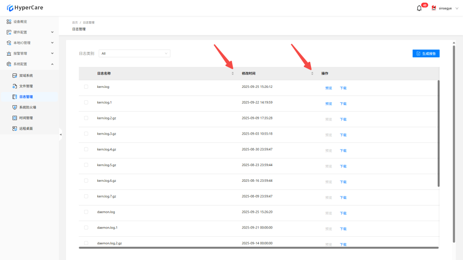Screen dimensions: 463x260
Task: Open 系统防火墙 shield icon
Action: tap(15, 108)
